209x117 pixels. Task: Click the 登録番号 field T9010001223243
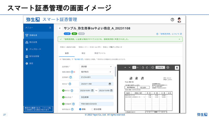tap(96, 104)
